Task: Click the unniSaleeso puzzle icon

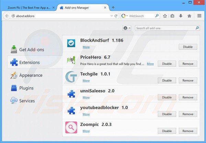Action: [x=71, y=94]
